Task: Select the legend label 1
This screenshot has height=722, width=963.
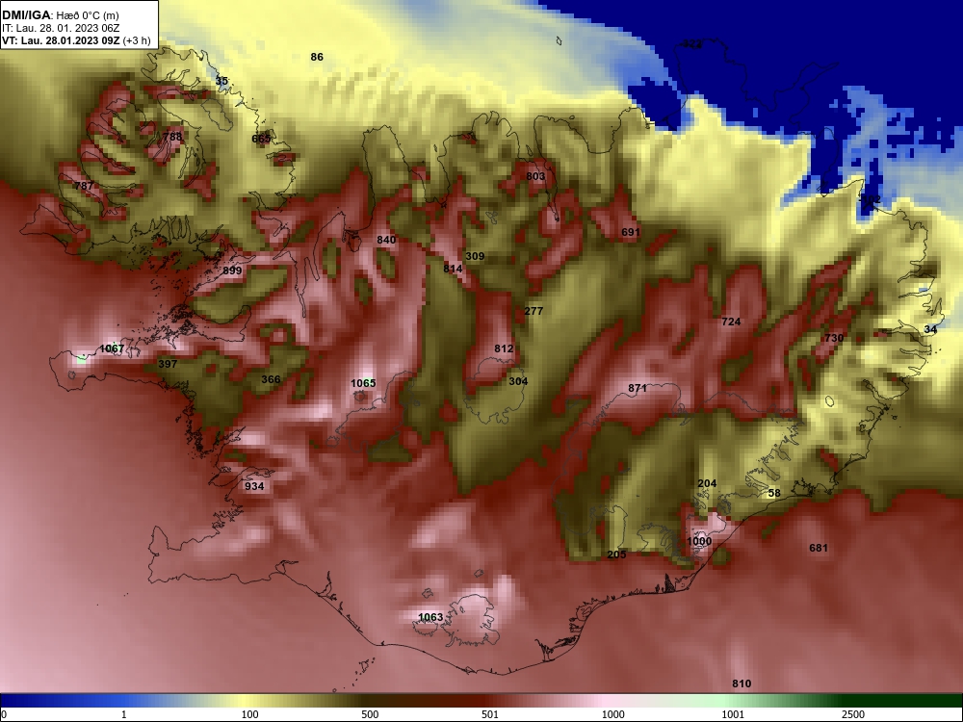Action: [x=124, y=714]
